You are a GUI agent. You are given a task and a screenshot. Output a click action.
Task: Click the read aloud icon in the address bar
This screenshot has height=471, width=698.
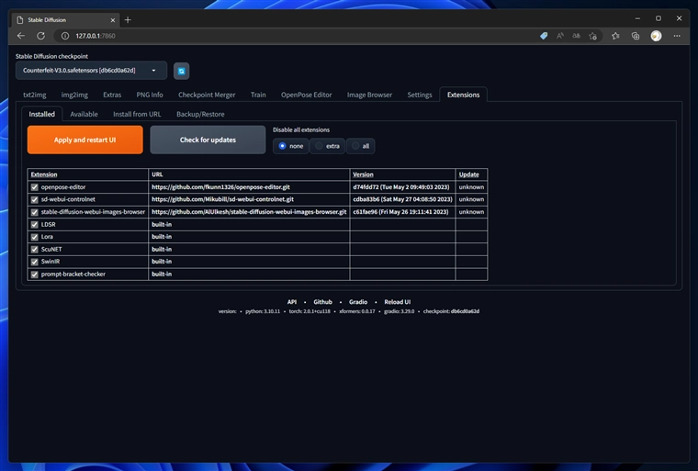pyautogui.click(x=560, y=36)
